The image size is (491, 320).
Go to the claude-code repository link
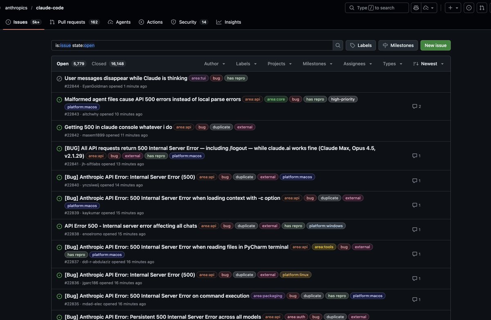[x=50, y=8]
